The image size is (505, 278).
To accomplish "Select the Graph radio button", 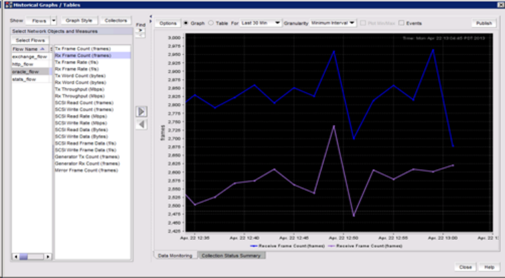I will point(186,23).
